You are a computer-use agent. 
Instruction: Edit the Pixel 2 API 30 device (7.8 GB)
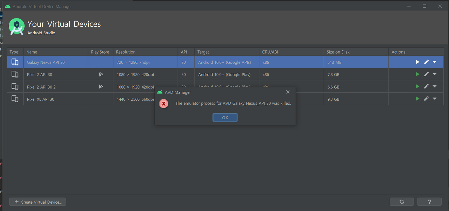(x=426, y=74)
